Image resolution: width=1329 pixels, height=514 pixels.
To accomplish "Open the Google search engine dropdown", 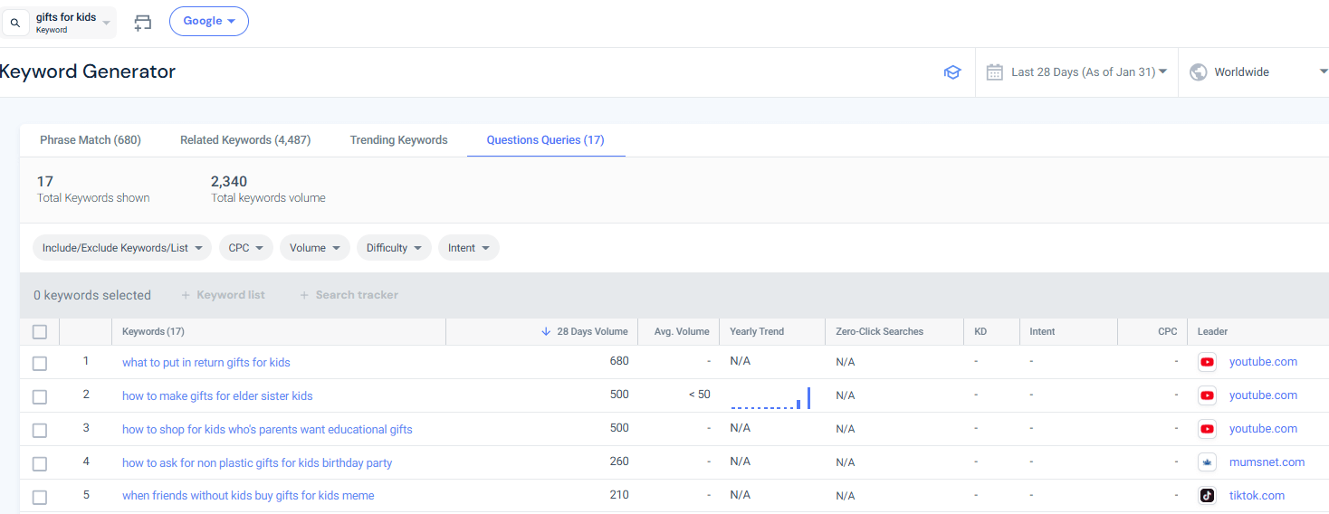I will 209,21.
